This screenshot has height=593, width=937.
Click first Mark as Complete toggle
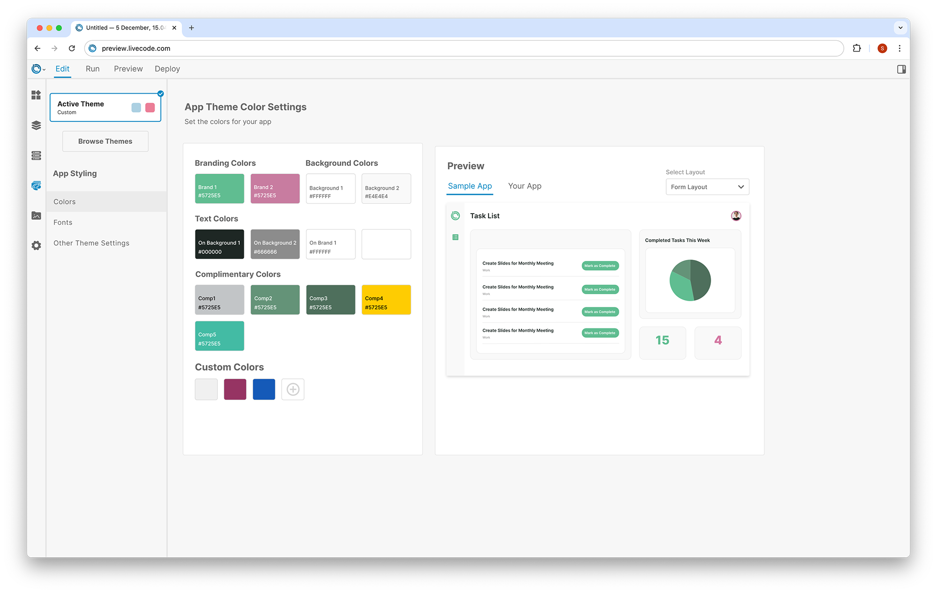pyautogui.click(x=600, y=266)
